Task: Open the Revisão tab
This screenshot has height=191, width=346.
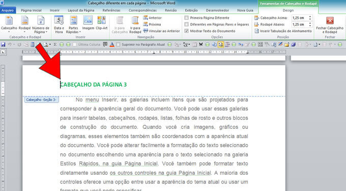Action: 171,10
